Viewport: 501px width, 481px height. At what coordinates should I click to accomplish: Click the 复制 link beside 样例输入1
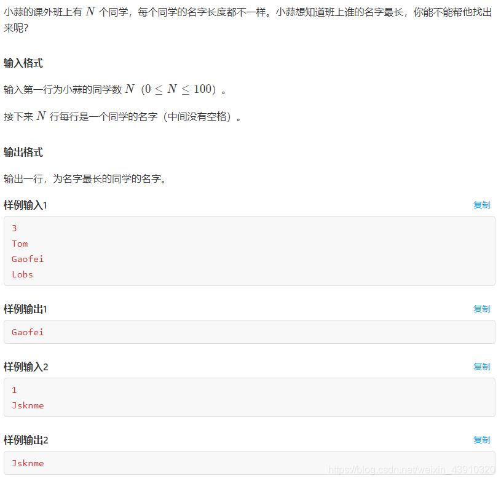(x=482, y=205)
